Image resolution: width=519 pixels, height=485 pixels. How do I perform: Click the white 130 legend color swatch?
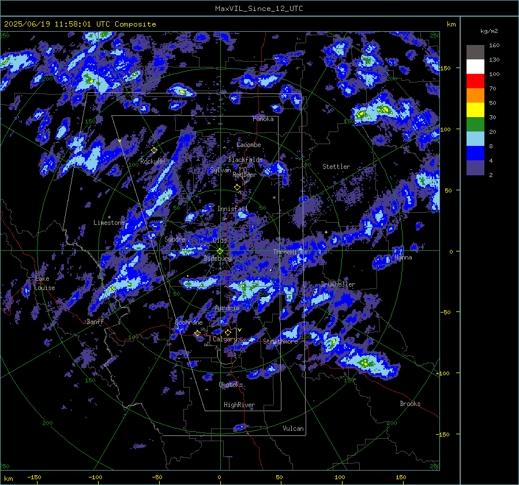pyautogui.click(x=475, y=66)
